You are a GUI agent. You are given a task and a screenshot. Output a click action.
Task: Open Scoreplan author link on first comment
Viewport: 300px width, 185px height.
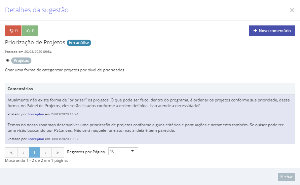(x=36, y=114)
